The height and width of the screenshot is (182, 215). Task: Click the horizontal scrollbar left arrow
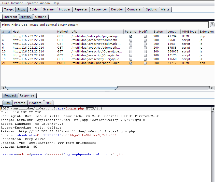point(3,88)
